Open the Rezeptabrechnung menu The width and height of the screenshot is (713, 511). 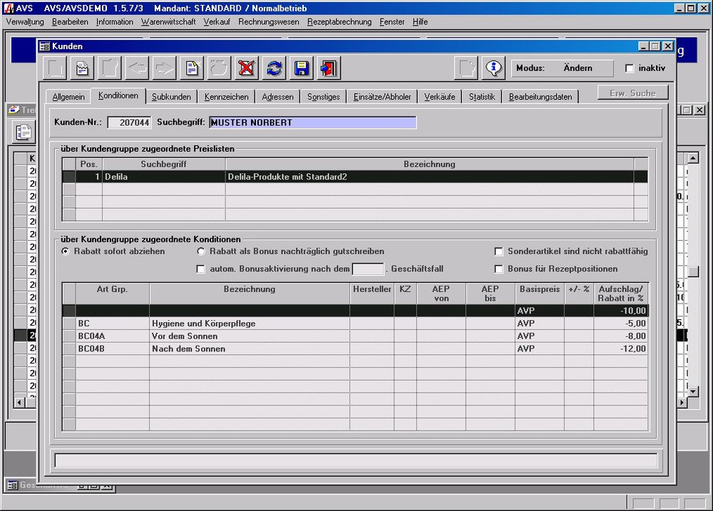[x=339, y=22]
